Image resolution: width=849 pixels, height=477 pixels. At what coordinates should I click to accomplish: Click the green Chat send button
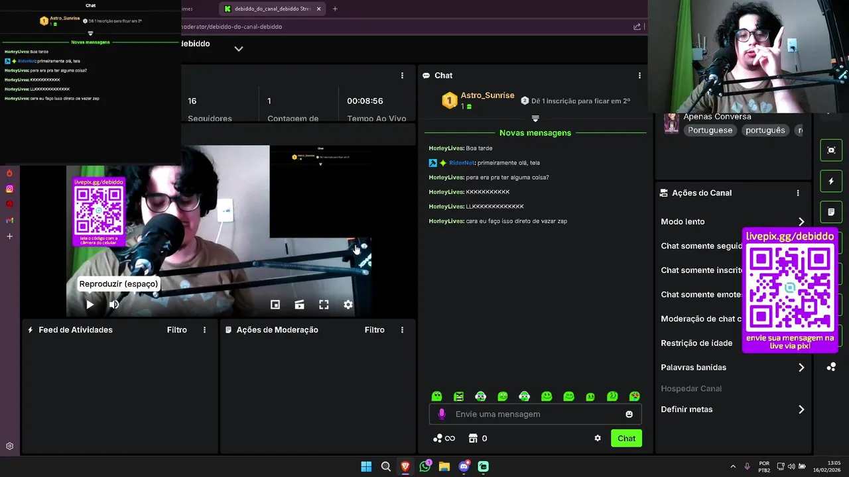click(x=626, y=438)
